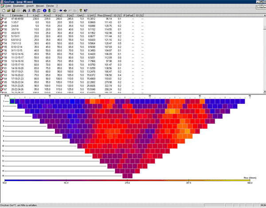
Task: Toggle the checkmark for measurement row 52
Action: (3, 35)
